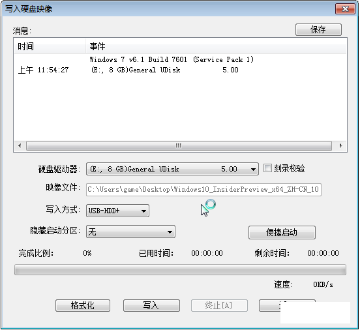Click the 保存 button
360x330 pixels.
[x=318, y=29]
